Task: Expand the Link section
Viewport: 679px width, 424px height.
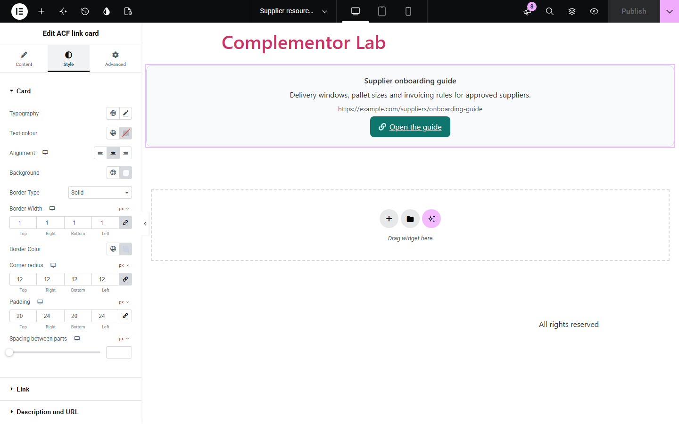Action: tap(71, 389)
